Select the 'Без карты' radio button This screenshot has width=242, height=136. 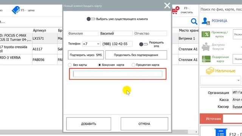70,65
